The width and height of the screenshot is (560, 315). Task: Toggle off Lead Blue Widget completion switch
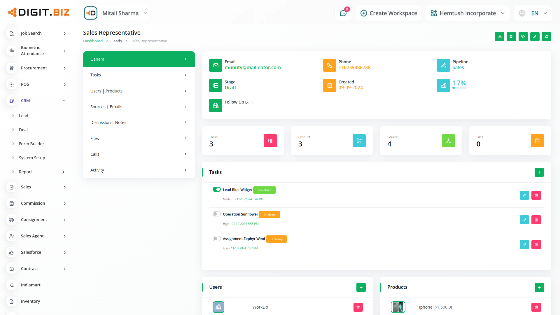tap(216, 190)
